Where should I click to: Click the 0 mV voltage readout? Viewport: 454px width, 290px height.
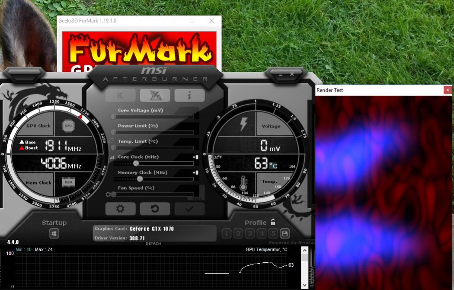pyautogui.click(x=270, y=146)
